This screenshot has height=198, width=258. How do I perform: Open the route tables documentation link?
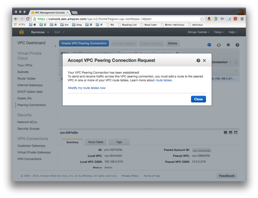(x=164, y=80)
